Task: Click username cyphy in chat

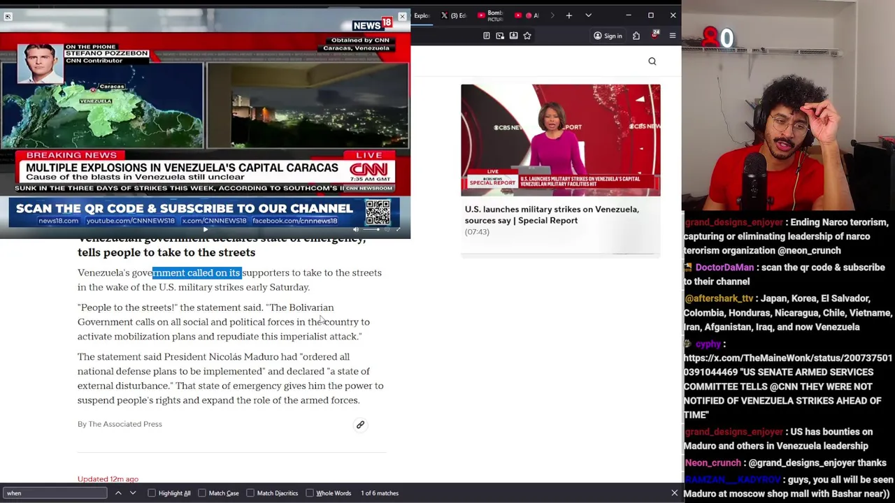Action: [x=708, y=344]
